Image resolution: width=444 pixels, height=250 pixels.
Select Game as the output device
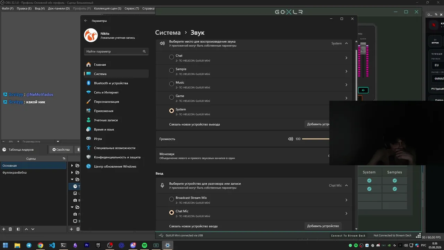171,98
